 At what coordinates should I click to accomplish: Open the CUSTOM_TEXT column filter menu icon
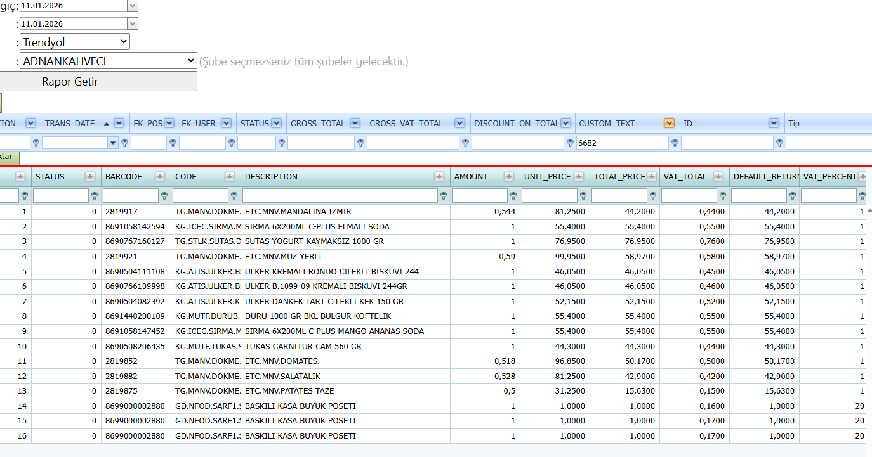[669, 124]
